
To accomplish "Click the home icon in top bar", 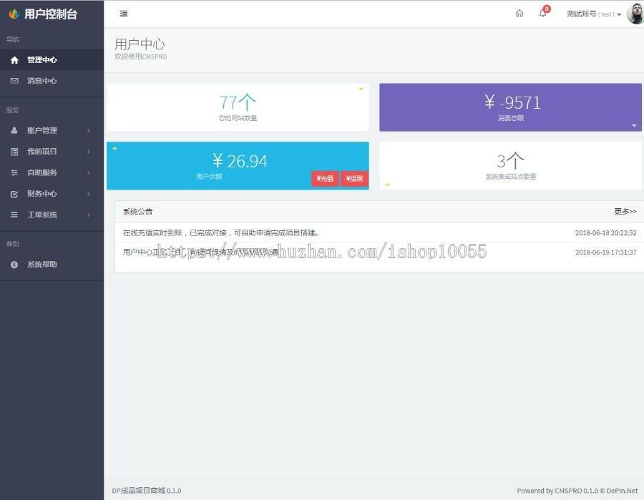I will point(519,14).
